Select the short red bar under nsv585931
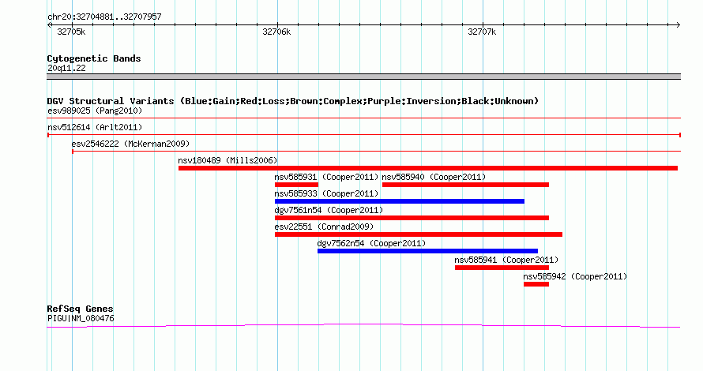 tap(296, 185)
